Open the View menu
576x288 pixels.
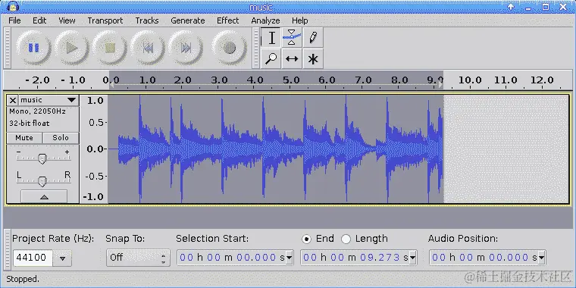[67, 20]
